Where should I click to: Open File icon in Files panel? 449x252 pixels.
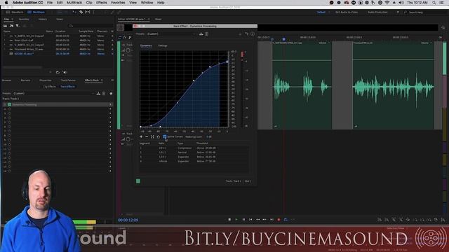(5, 26)
